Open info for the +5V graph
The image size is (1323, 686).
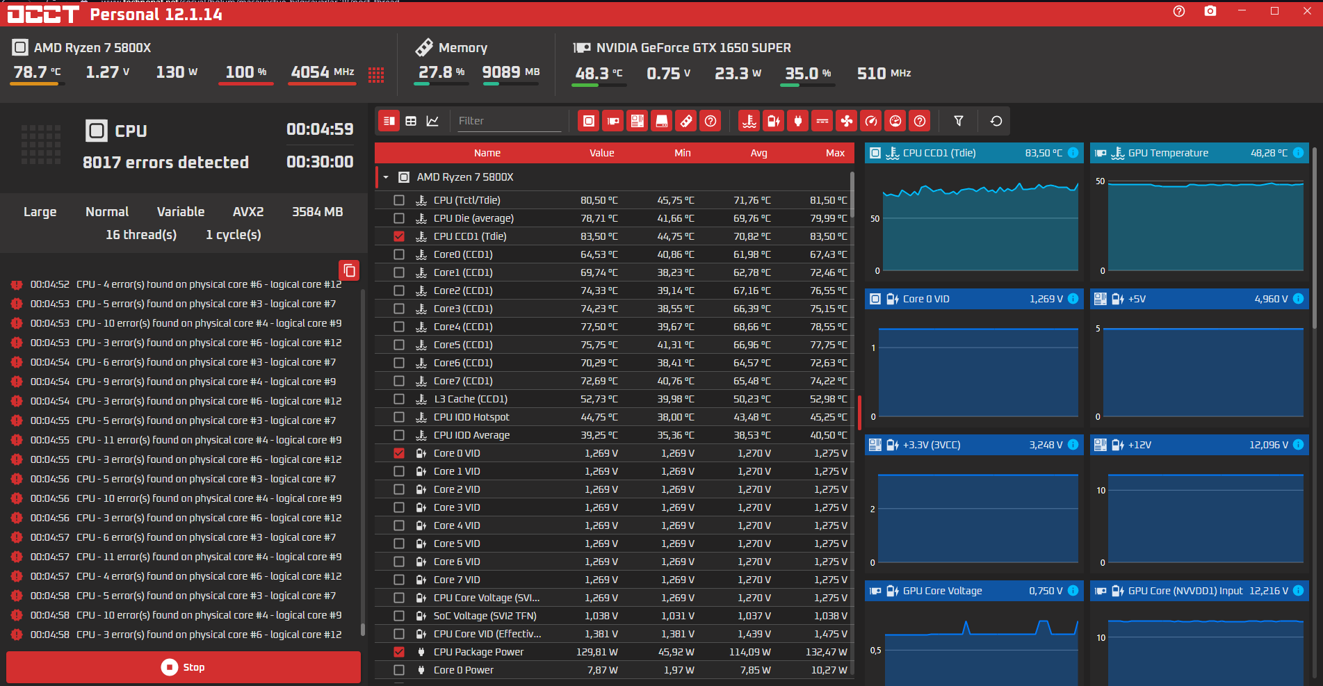pos(1299,299)
